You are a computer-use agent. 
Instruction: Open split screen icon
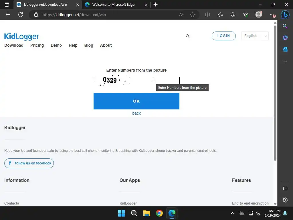pos(208,15)
